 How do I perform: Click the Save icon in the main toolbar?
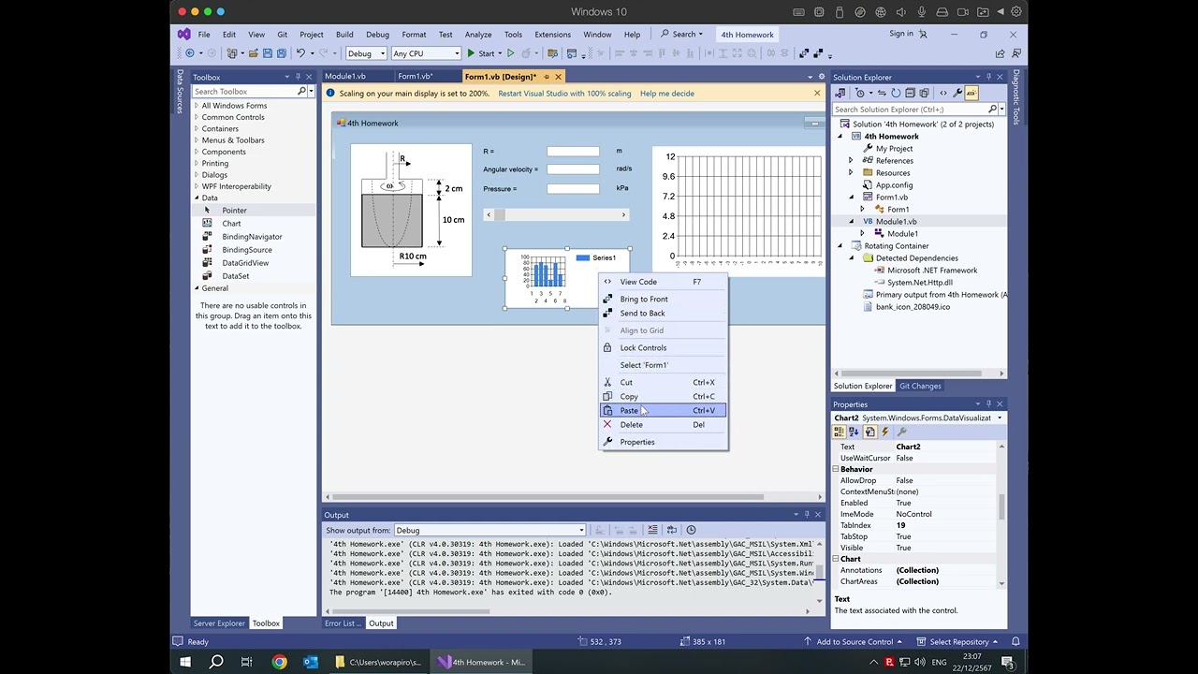(268, 53)
